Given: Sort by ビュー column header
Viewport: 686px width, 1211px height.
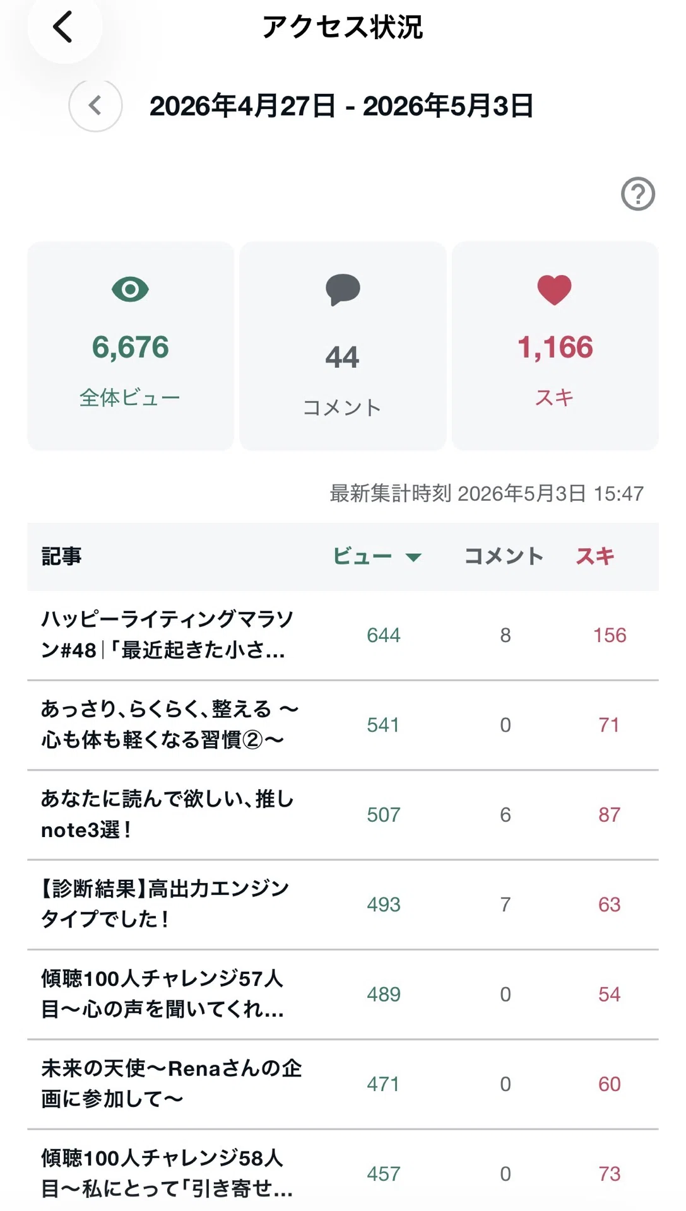Looking at the screenshot, I should (362, 556).
